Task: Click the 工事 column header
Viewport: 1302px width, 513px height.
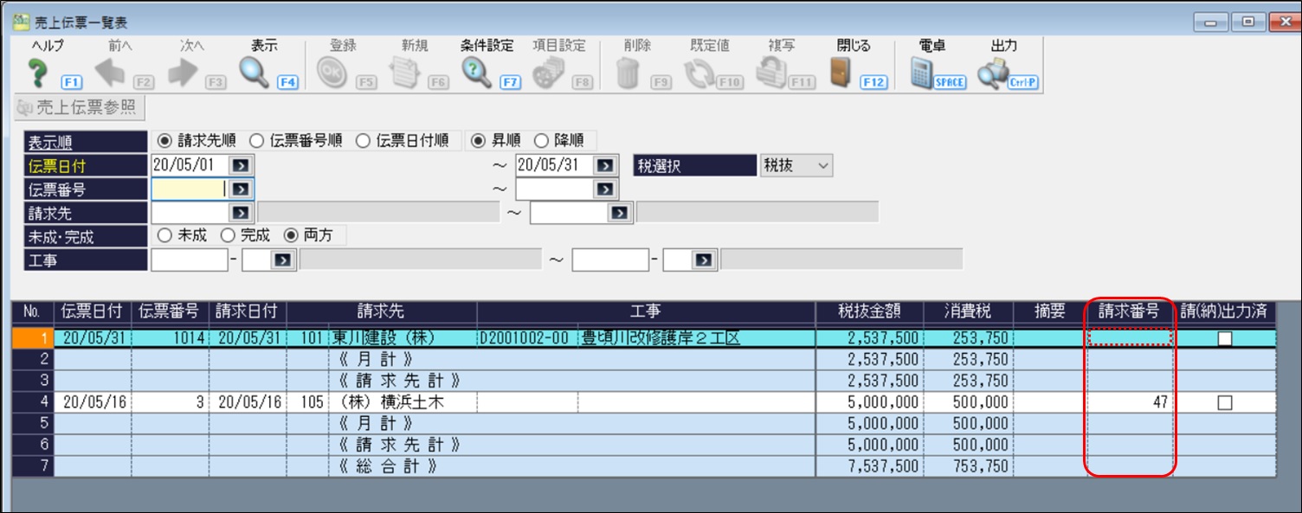Action: tap(646, 311)
